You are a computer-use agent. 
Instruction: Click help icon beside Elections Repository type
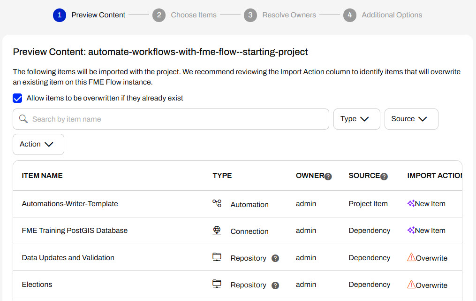click(275, 285)
